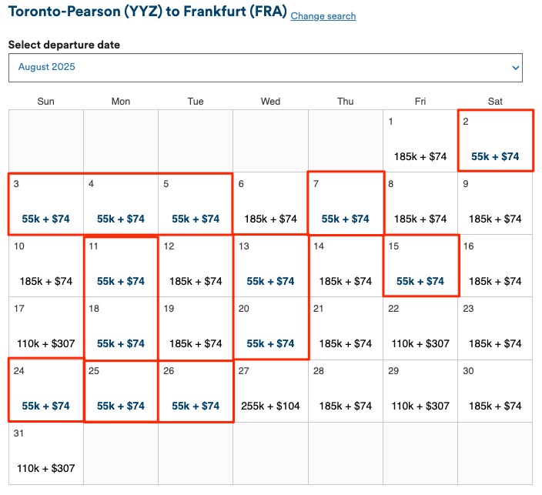Pick August 13 55k + $74 fare
The height and width of the screenshot is (495, 542).
pyautogui.click(x=270, y=281)
